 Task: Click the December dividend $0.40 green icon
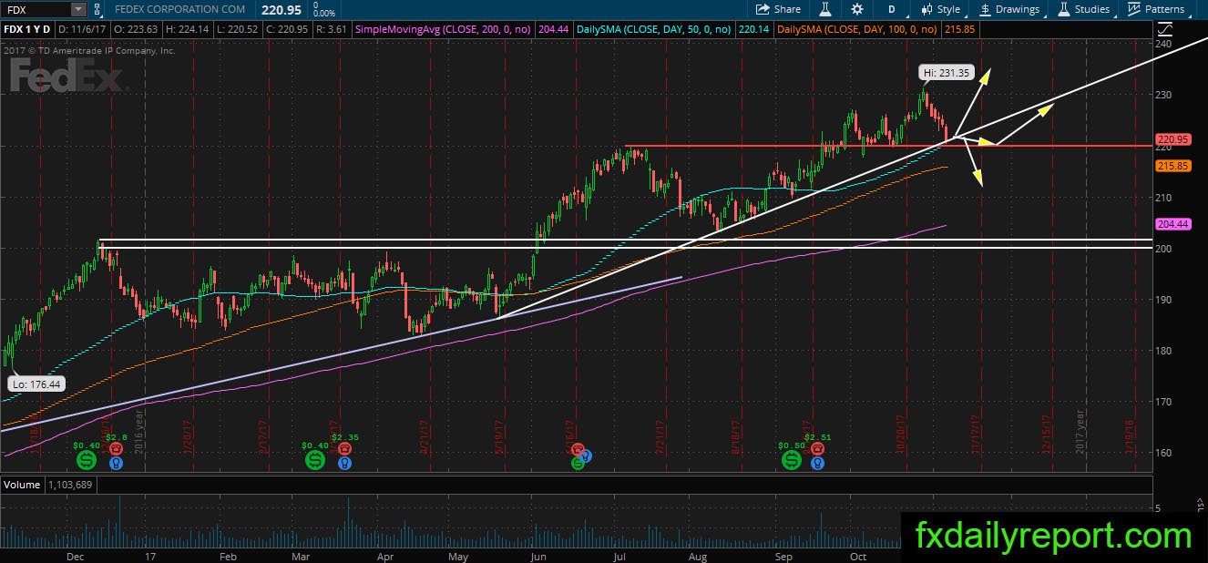coord(86,461)
